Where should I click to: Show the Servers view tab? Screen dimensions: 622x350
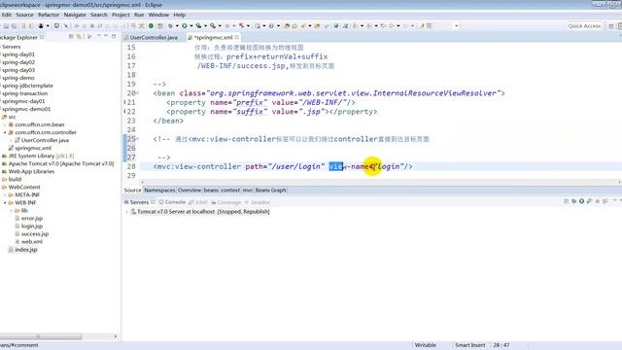(x=139, y=202)
